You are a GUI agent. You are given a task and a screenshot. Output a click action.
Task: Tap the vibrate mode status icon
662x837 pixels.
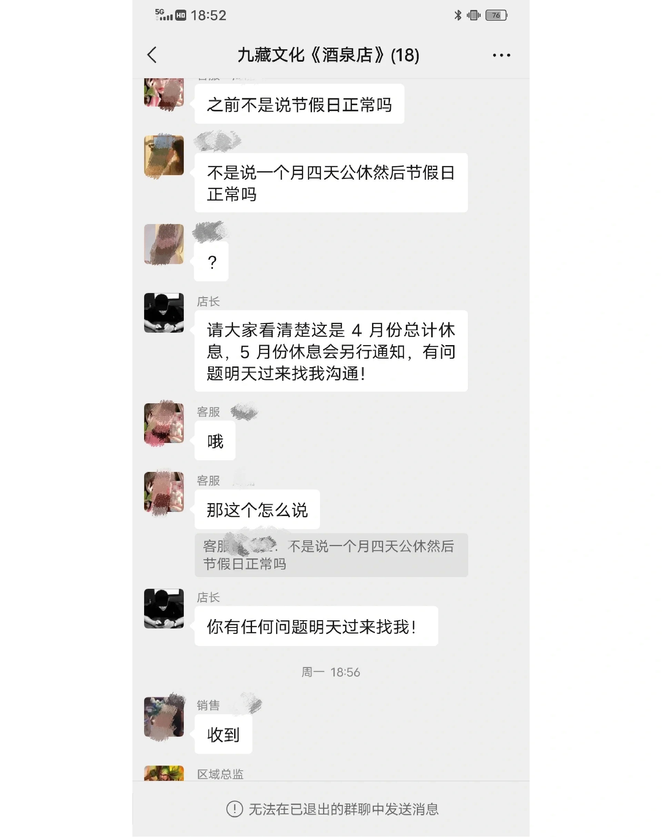[473, 15]
